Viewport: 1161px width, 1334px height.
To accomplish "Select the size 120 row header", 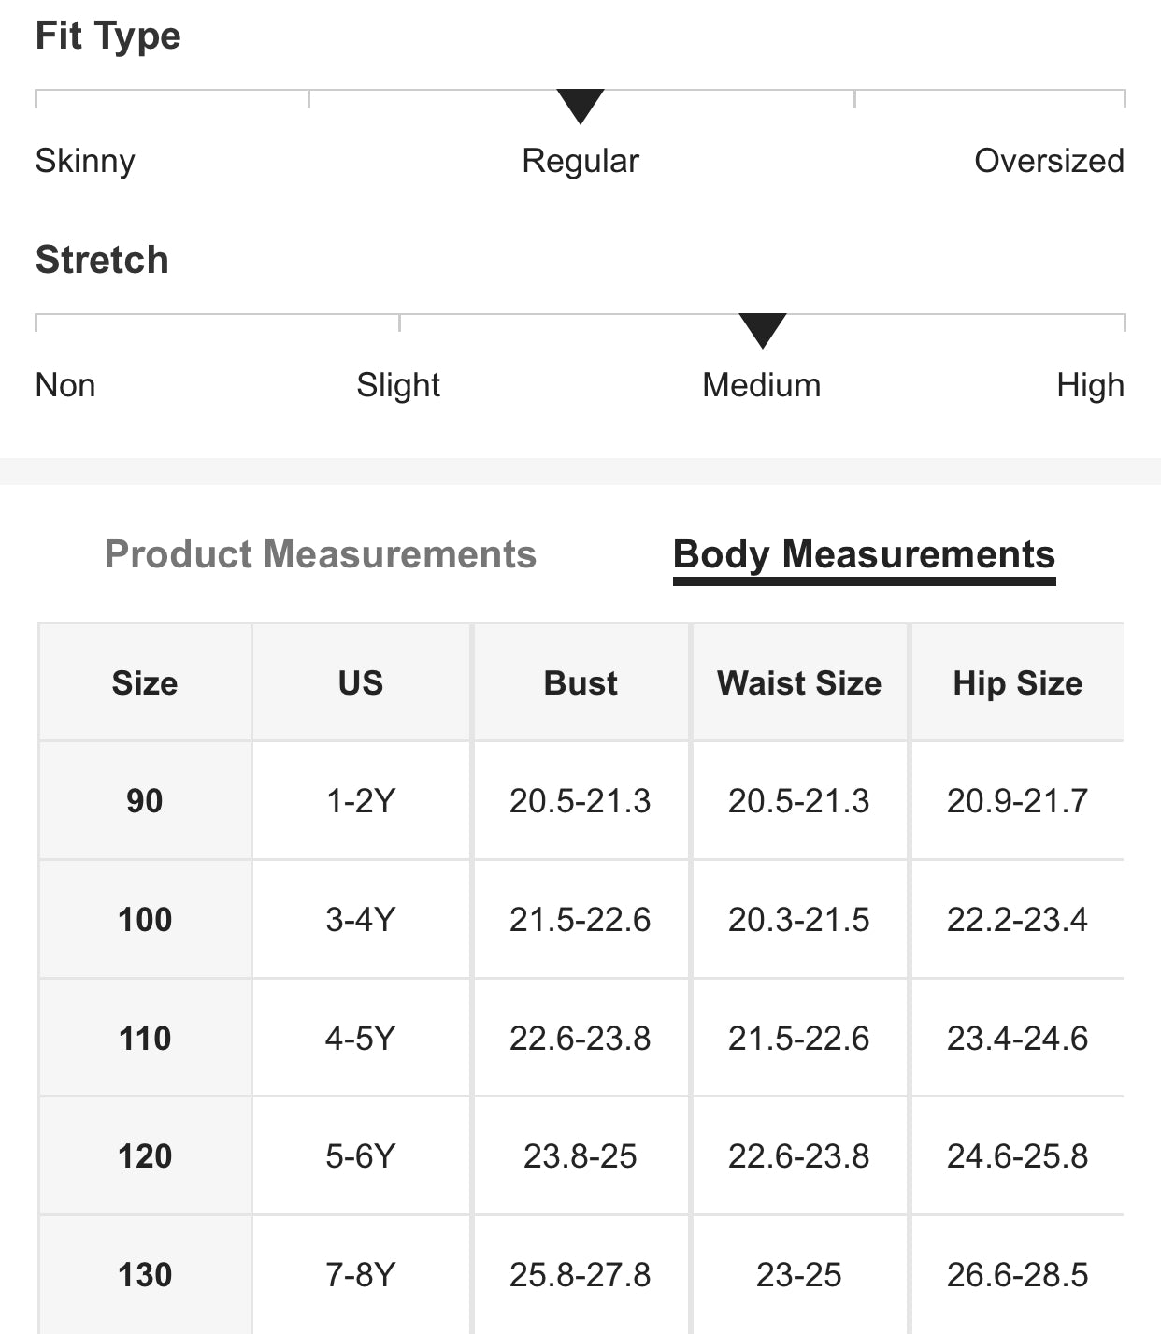I will [145, 1156].
